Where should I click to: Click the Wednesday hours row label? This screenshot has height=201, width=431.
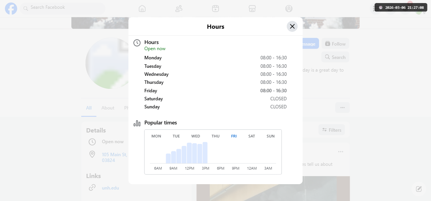[x=156, y=74]
